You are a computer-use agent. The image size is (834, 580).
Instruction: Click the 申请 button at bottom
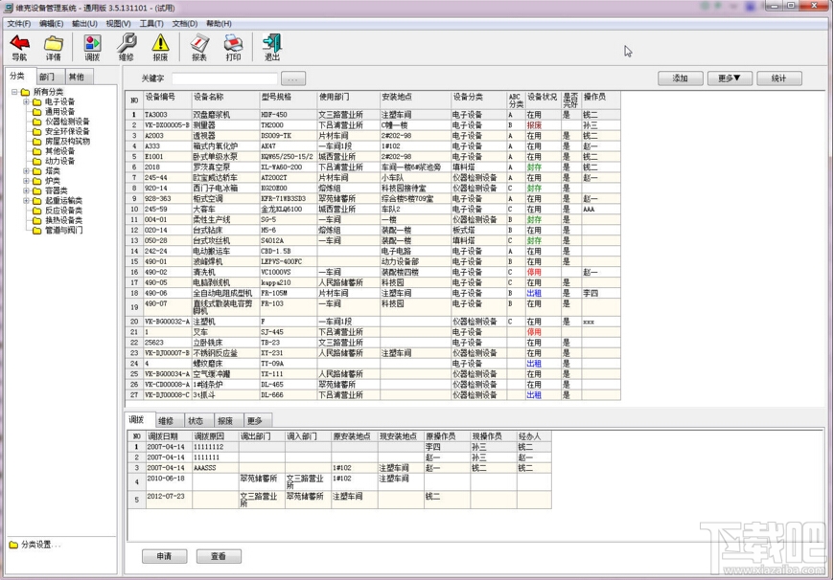164,556
